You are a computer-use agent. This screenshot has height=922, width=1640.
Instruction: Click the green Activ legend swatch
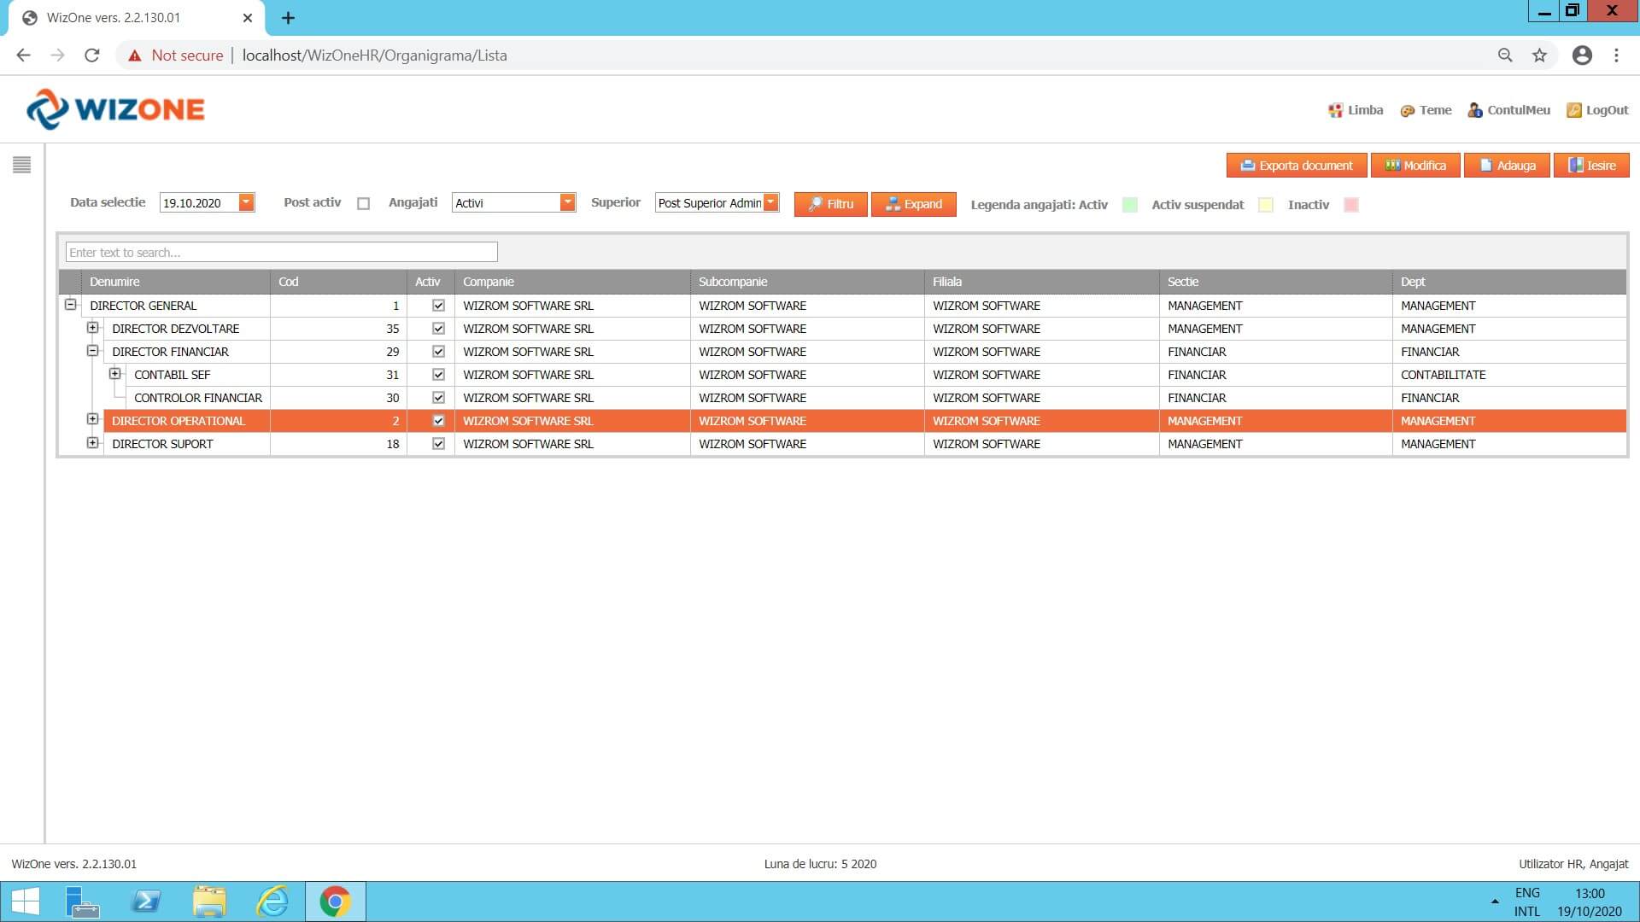tap(1129, 205)
